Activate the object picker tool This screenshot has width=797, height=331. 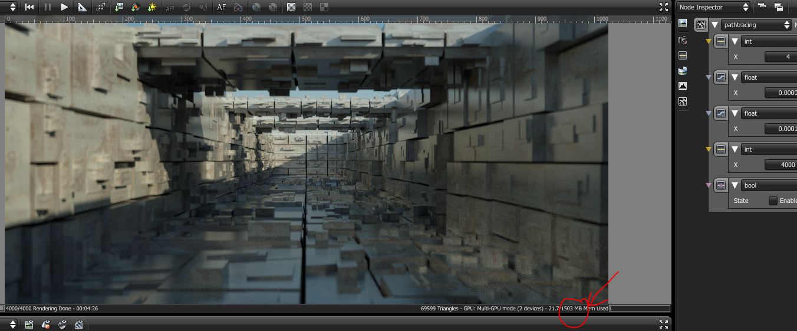pyautogui.click(x=203, y=7)
